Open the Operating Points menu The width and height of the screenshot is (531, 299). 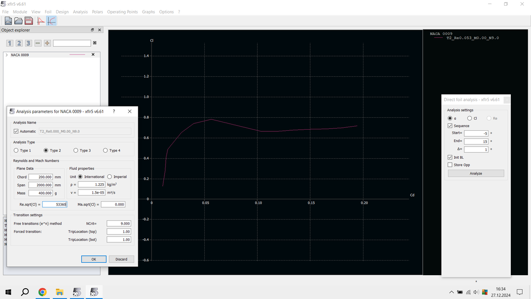pyautogui.click(x=122, y=12)
